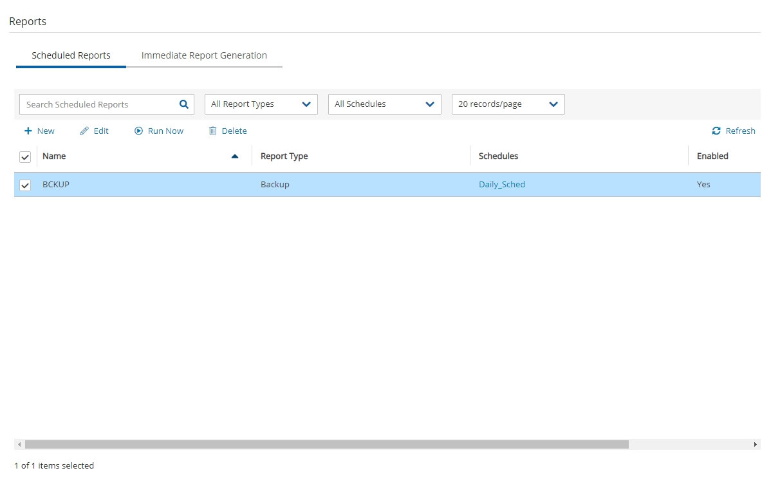Open the All Report Types dropdown
Image resolution: width=771 pixels, height=484 pixels.
tap(261, 104)
